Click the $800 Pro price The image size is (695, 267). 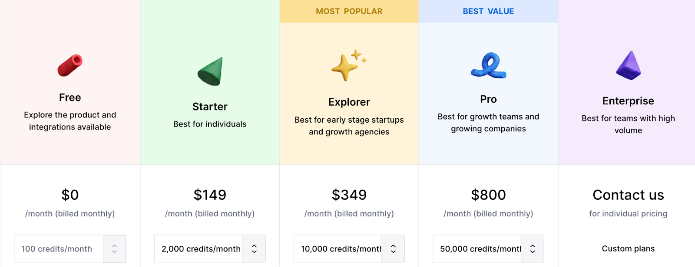click(x=489, y=195)
